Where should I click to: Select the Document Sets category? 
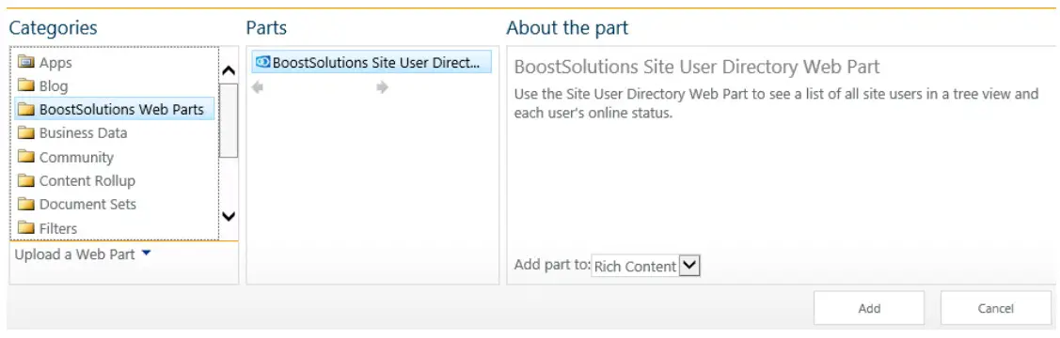pos(114,204)
